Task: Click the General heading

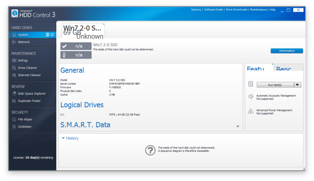Action: [x=72, y=71]
